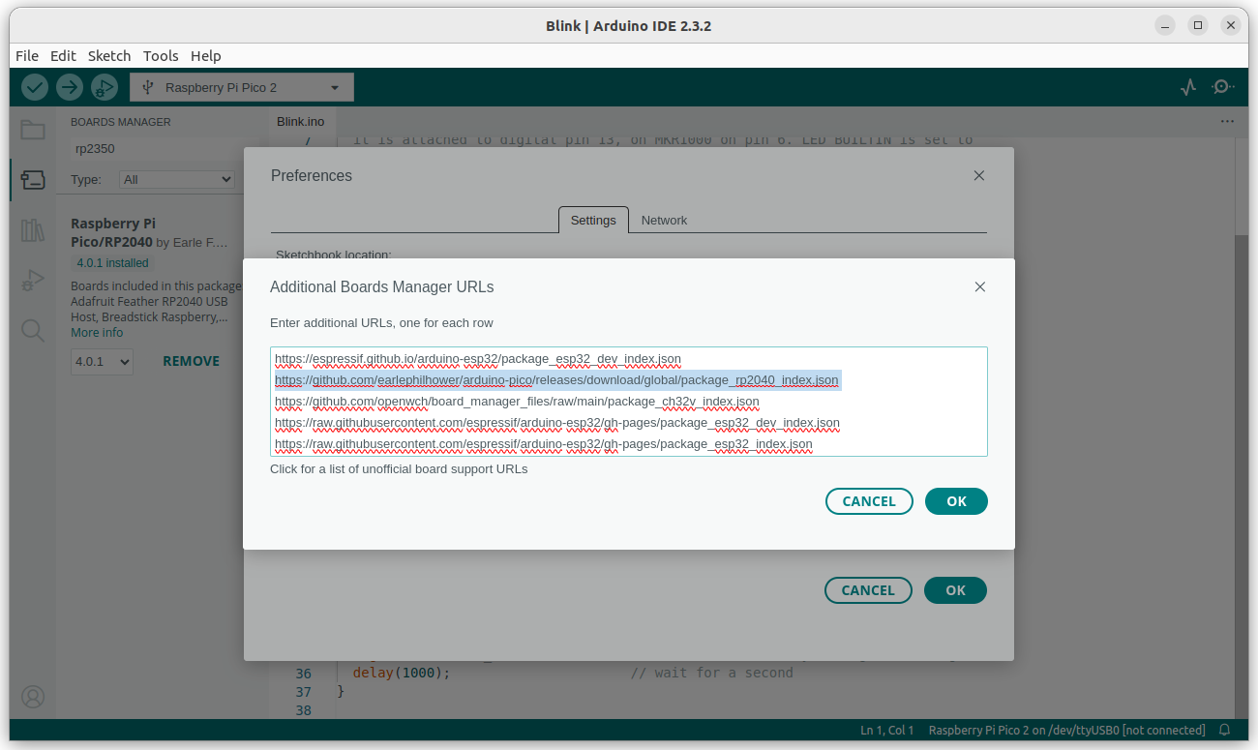The image size is (1258, 750).
Task: Close the Preferences dialog with X
Action: point(979,176)
